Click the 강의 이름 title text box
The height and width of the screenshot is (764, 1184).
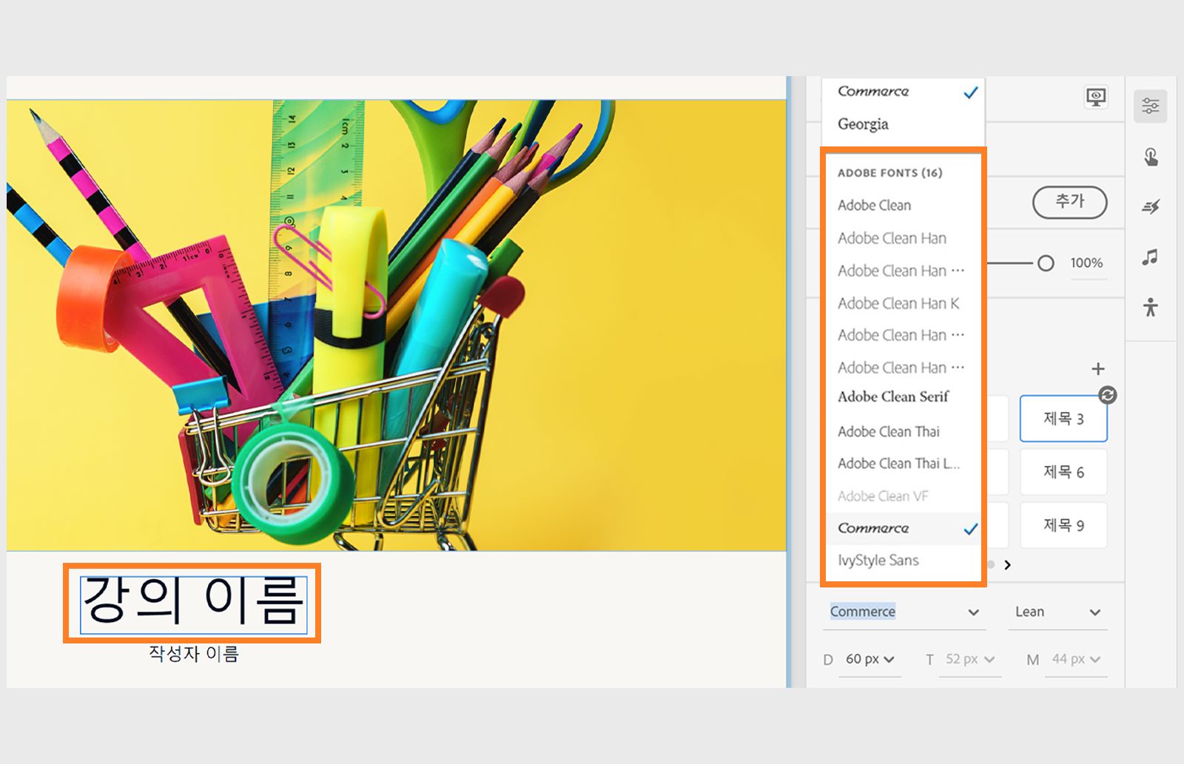tap(193, 605)
